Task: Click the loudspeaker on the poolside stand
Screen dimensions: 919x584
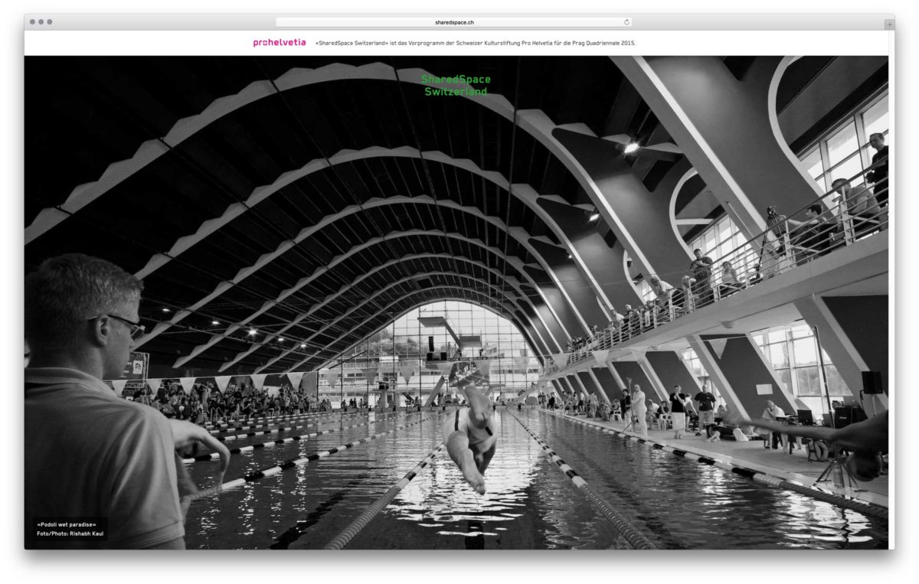Action: tap(872, 382)
